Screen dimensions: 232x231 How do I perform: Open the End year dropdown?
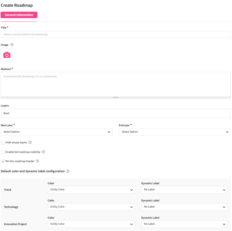click(175, 132)
